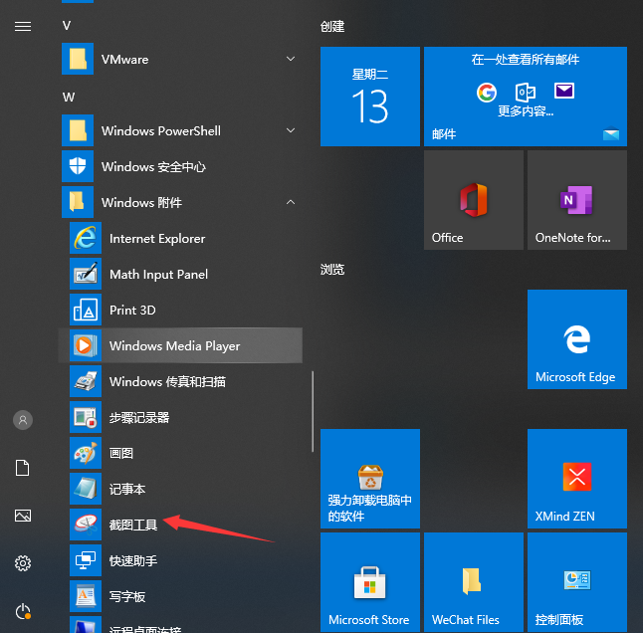Expand the Windows PowerShell folder
Screen dimensions: 643x633
pyautogui.click(x=179, y=131)
